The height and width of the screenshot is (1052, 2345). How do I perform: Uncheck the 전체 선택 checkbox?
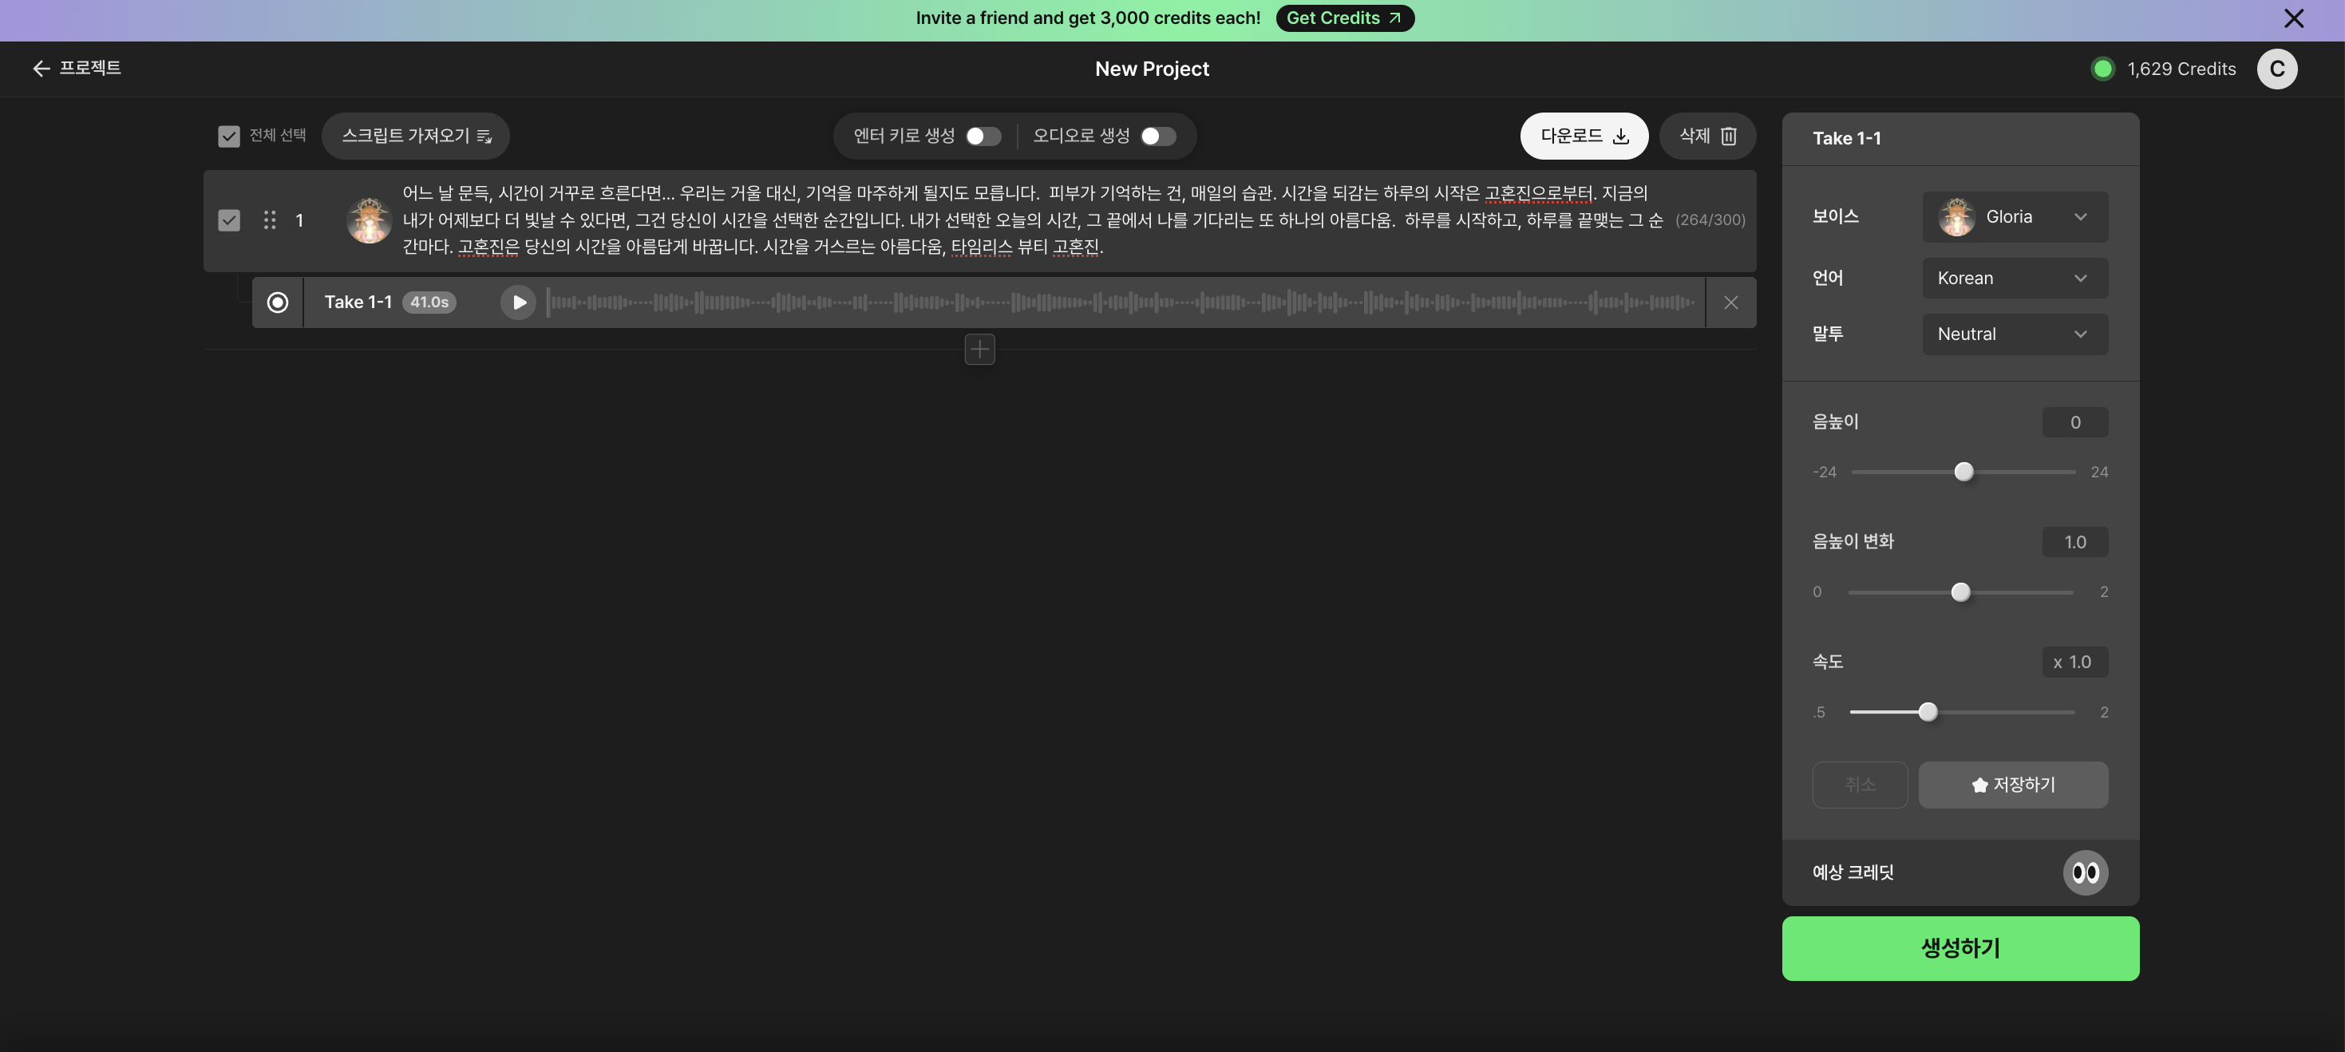(228, 136)
